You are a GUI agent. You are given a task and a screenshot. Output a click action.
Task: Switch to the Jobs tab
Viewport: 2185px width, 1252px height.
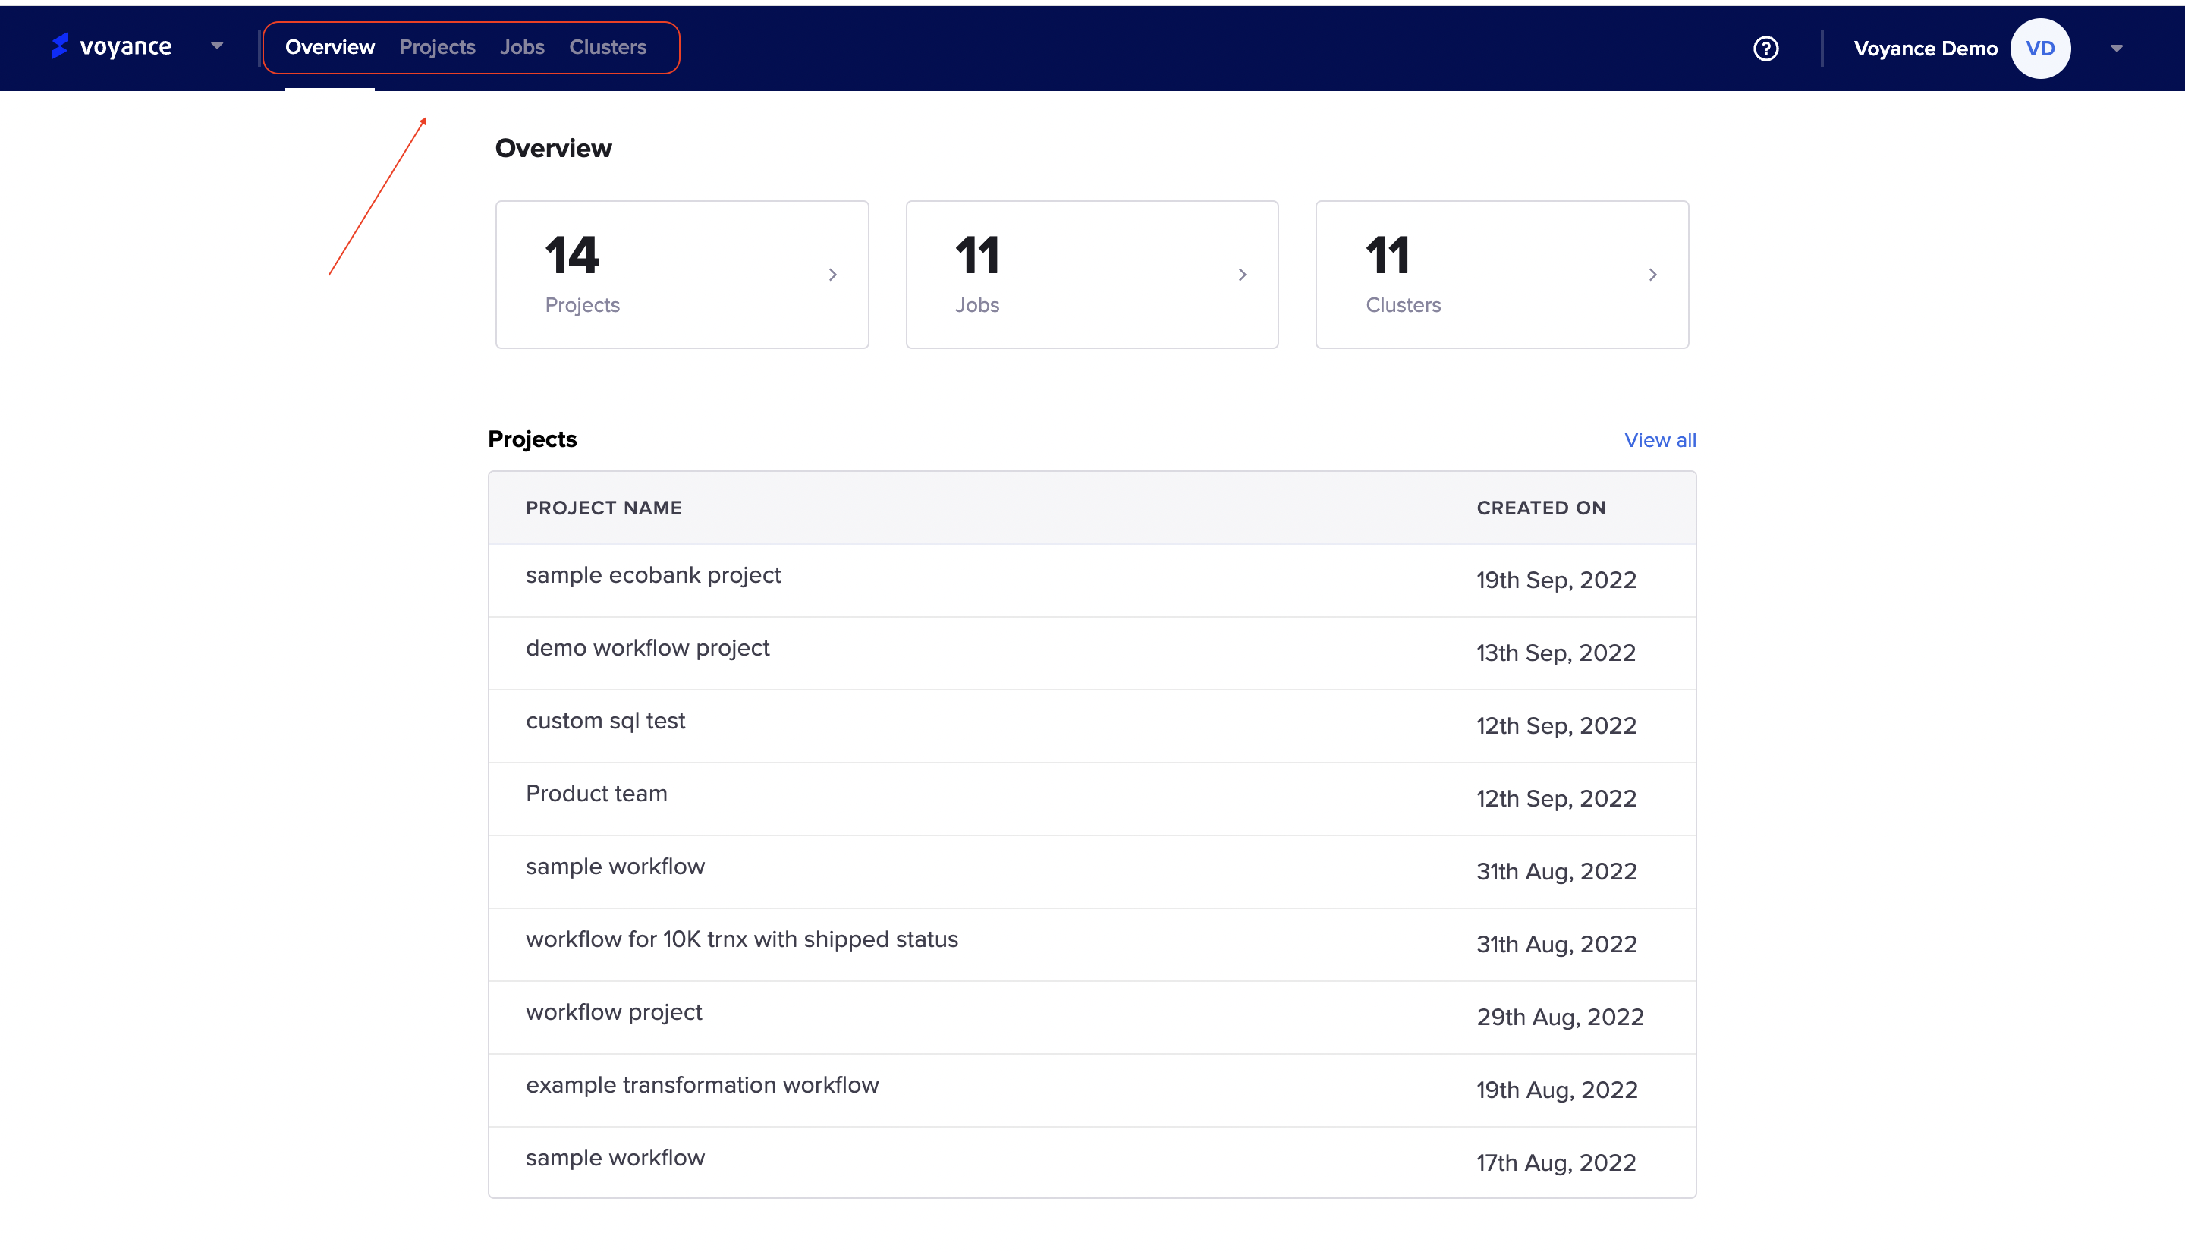[x=522, y=47]
